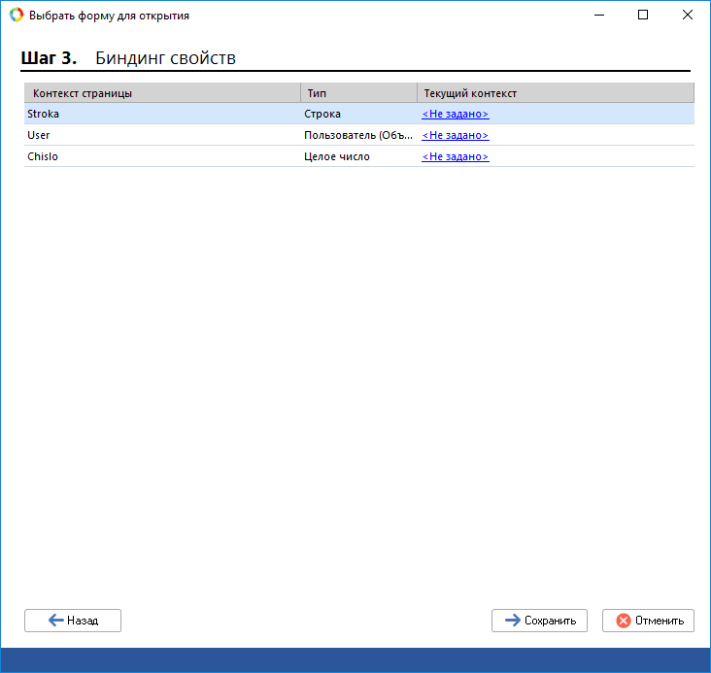The width and height of the screenshot is (711, 673).
Task: Open the Не задано link for Chislo
Action: [x=455, y=156]
